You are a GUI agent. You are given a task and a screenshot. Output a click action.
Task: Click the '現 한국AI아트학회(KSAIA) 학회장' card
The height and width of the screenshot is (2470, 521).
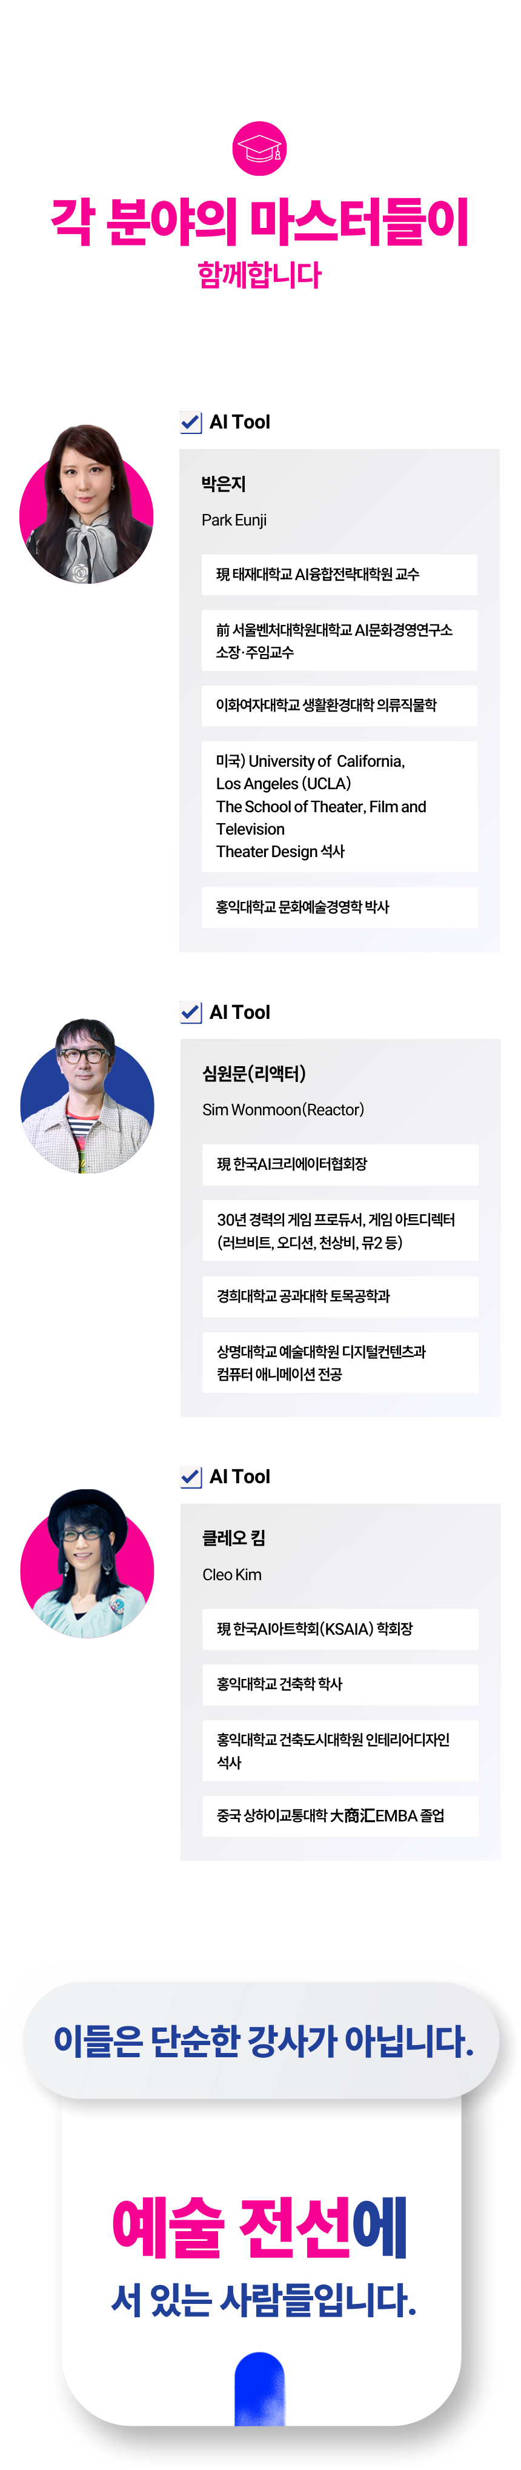point(340,1628)
